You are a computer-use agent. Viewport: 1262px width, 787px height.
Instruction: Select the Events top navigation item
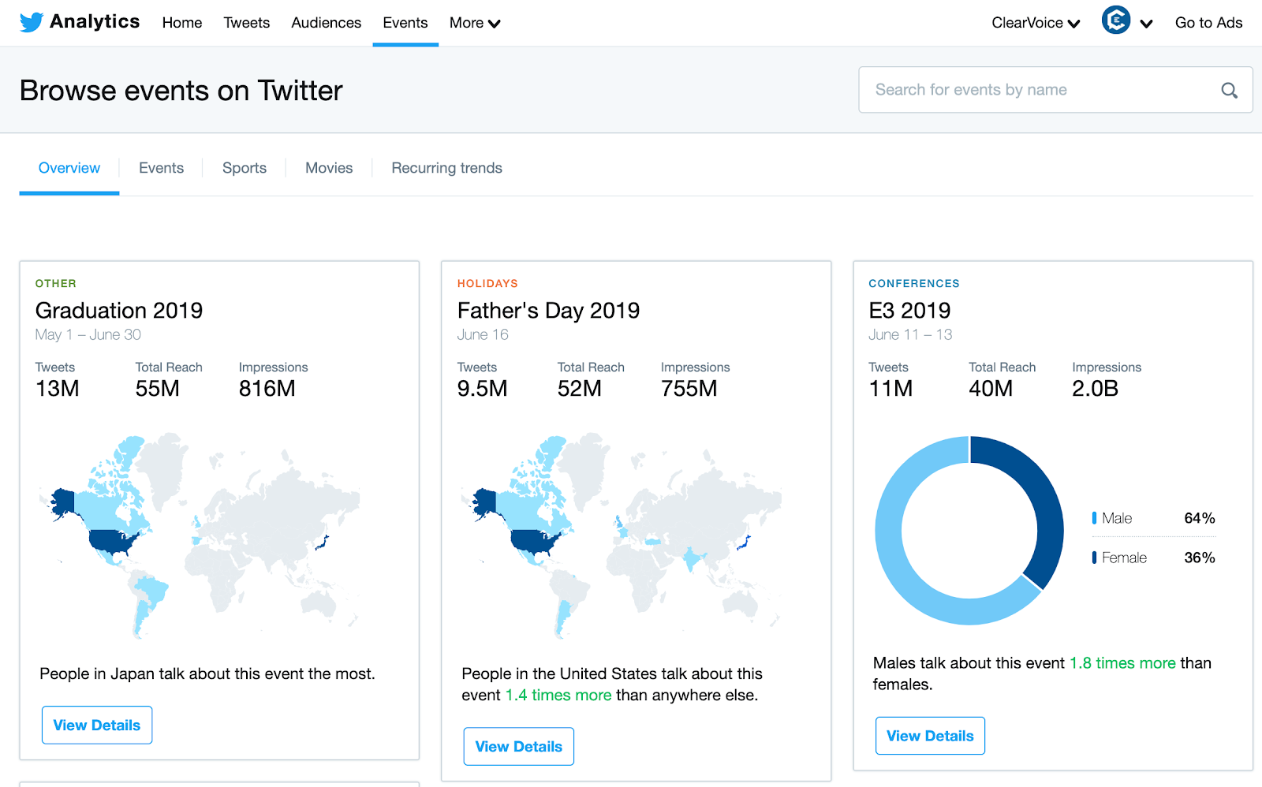click(405, 23)
